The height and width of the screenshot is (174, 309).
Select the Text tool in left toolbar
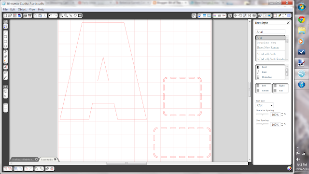(x=5, y=67)
